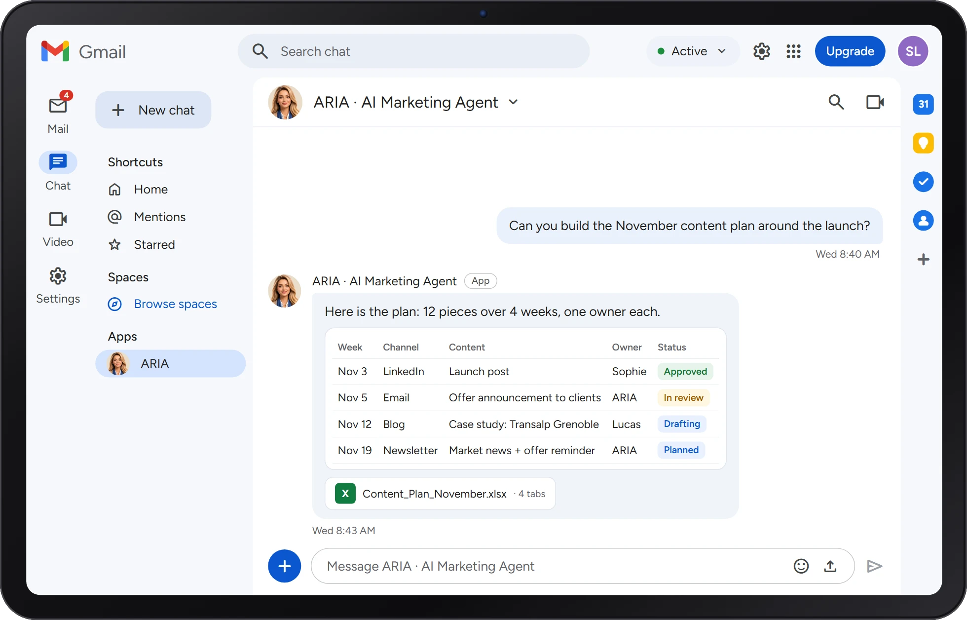
Task: Focus the Search chat field
Action: coord(413,51)
